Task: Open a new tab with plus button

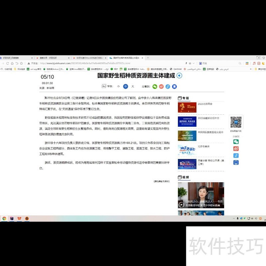Action: point(148,58)
